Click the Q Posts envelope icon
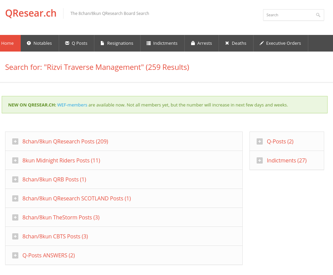 tap(67, 43)
